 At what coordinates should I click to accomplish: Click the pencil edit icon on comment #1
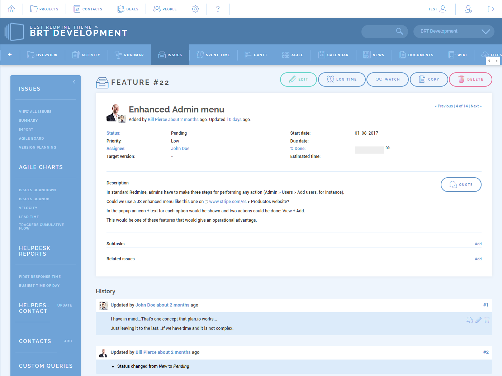tap(478, 320)
